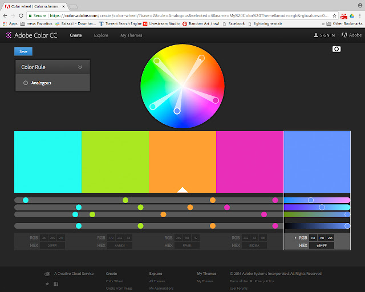Click the blue swatch blue channel slider handle
Image resolution: width=365 pixels, height=292 pixels.
pyautogui.click(x=347, y=214)
